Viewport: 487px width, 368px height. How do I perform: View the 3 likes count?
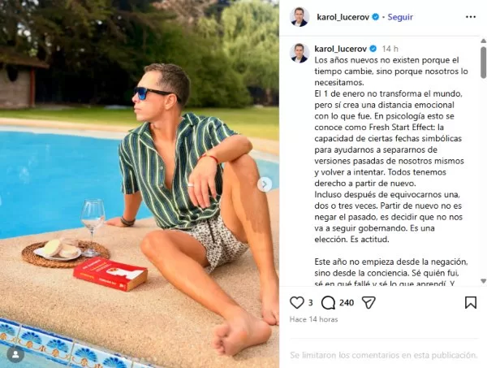(310, 303)
